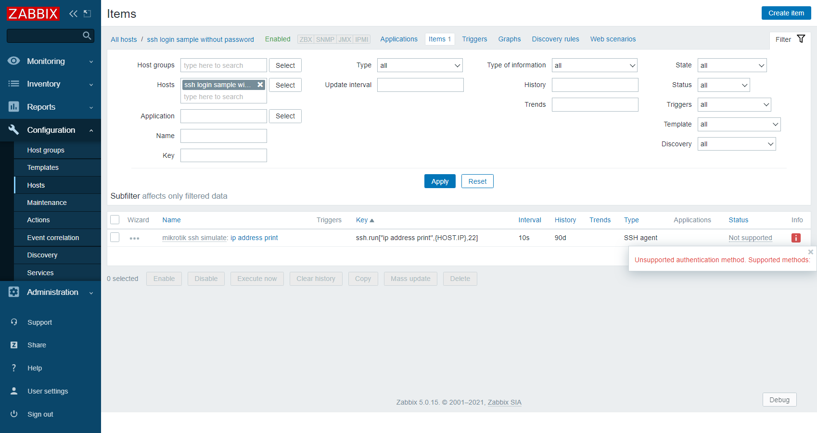The image size is (817, 433).
Task: Click the Key filter input field
Action: pyautogui.click(x=224, y=155)
